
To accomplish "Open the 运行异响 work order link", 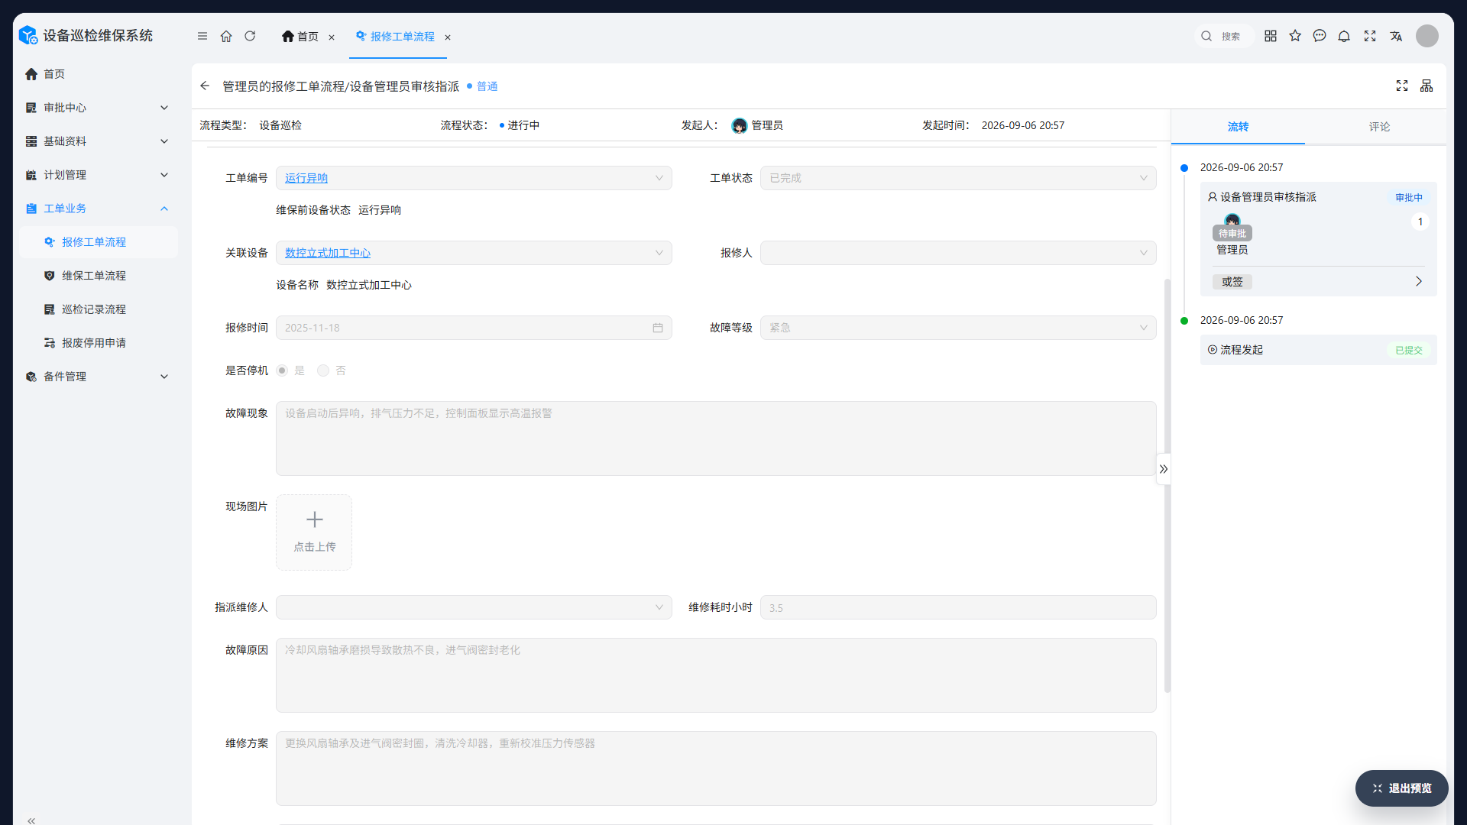I will tap(306, 178).
